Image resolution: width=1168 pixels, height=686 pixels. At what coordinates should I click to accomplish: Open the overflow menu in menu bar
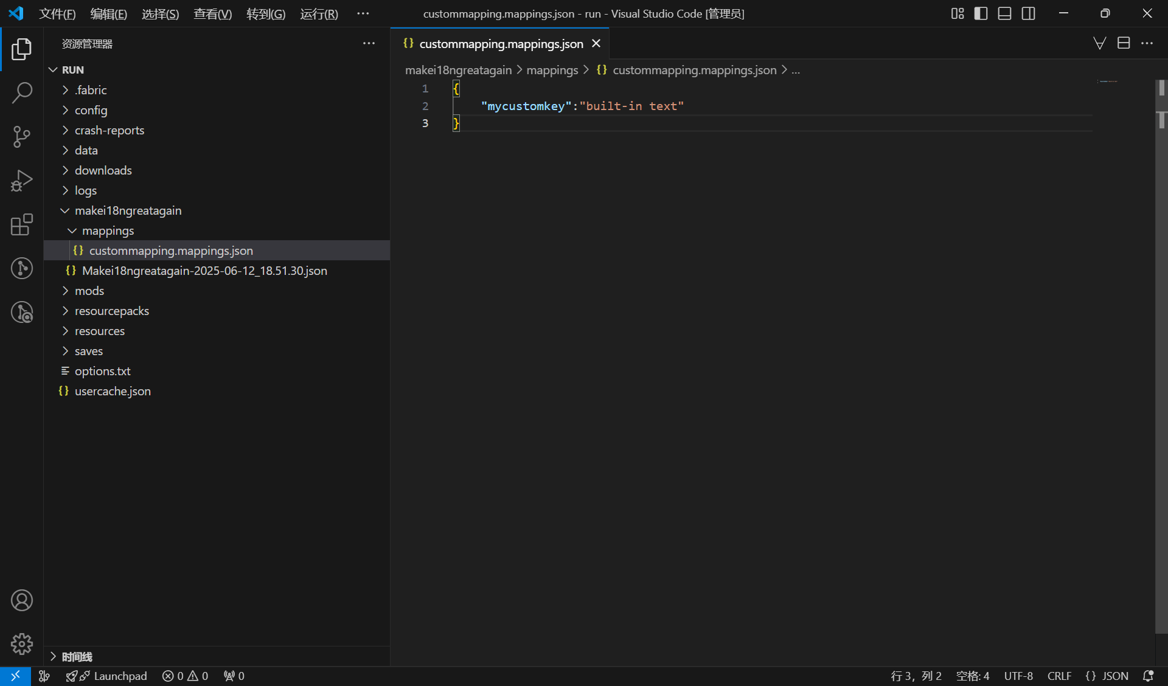click(x=363, y=13)
